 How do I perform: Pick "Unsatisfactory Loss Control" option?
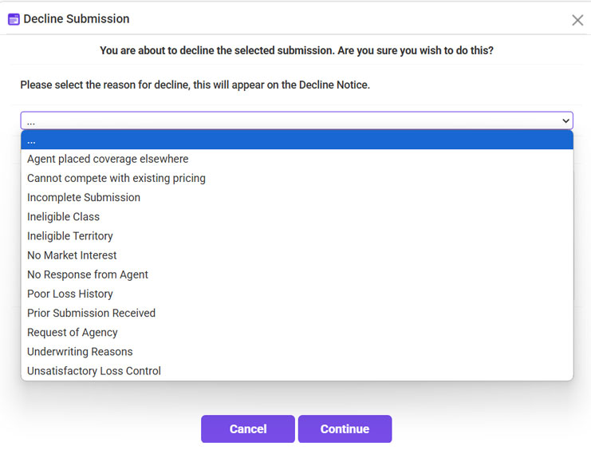[94, 370]
